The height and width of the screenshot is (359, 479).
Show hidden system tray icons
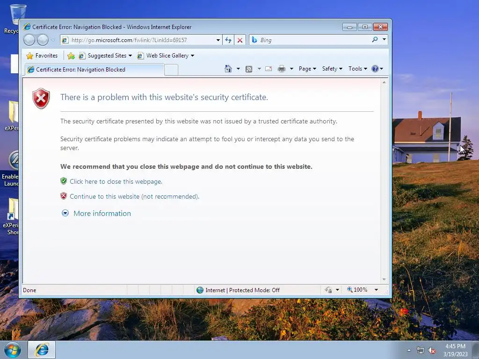pyautogui.click(x=409, y=350)
